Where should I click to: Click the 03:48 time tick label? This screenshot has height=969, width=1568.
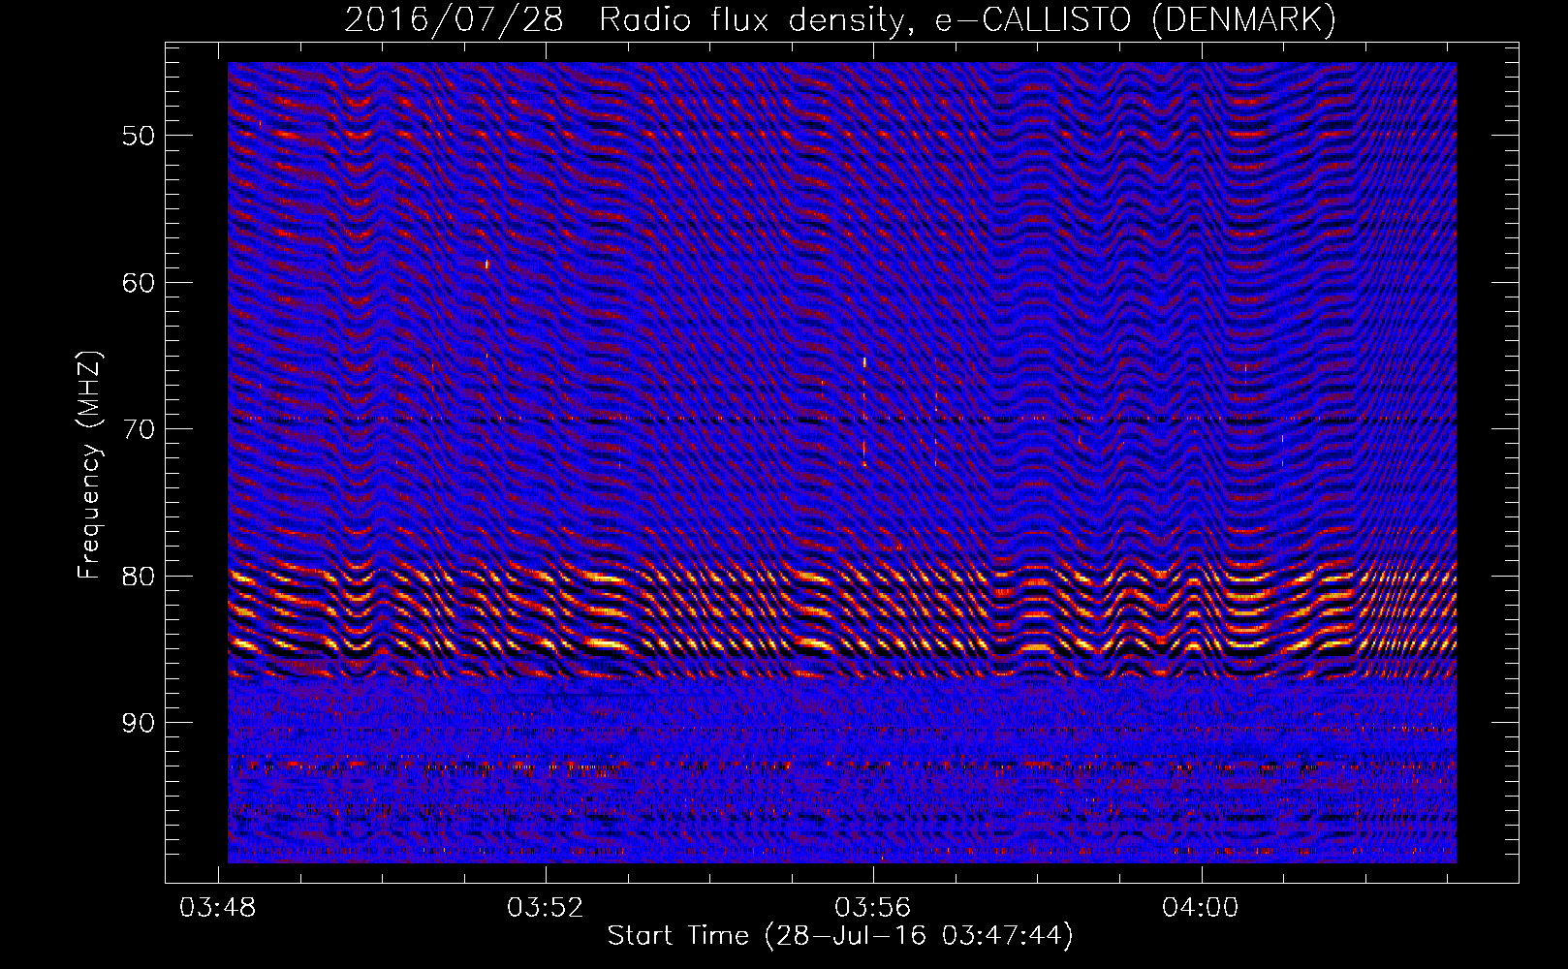[218, 907]
